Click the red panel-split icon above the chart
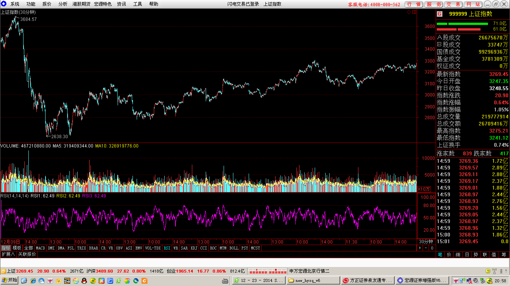Image resolution: width=510 pixels, height=286 pixels. click(413, 12)
